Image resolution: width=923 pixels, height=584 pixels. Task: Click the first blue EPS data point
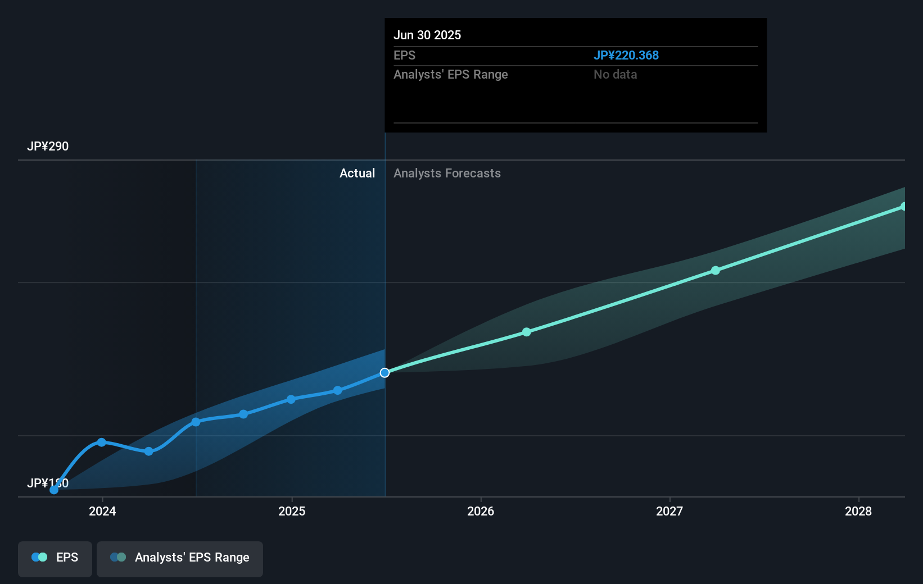coord(53,490)
